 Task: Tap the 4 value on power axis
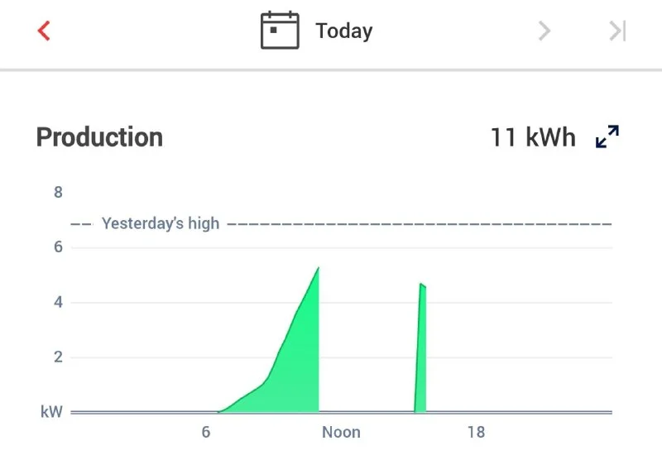(58, 303)
